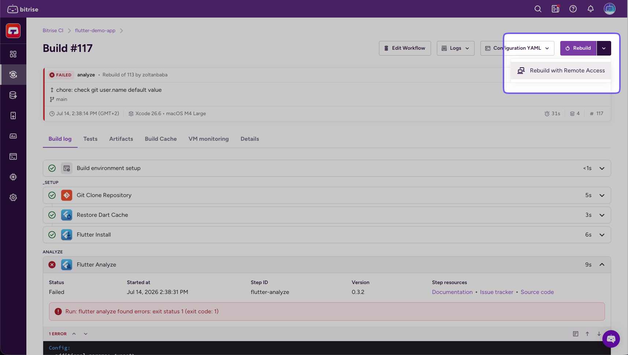This screenshot has width=628, height=355.
Task: Click the Flutter Install step icon
Action: click(x=67, y=235)
